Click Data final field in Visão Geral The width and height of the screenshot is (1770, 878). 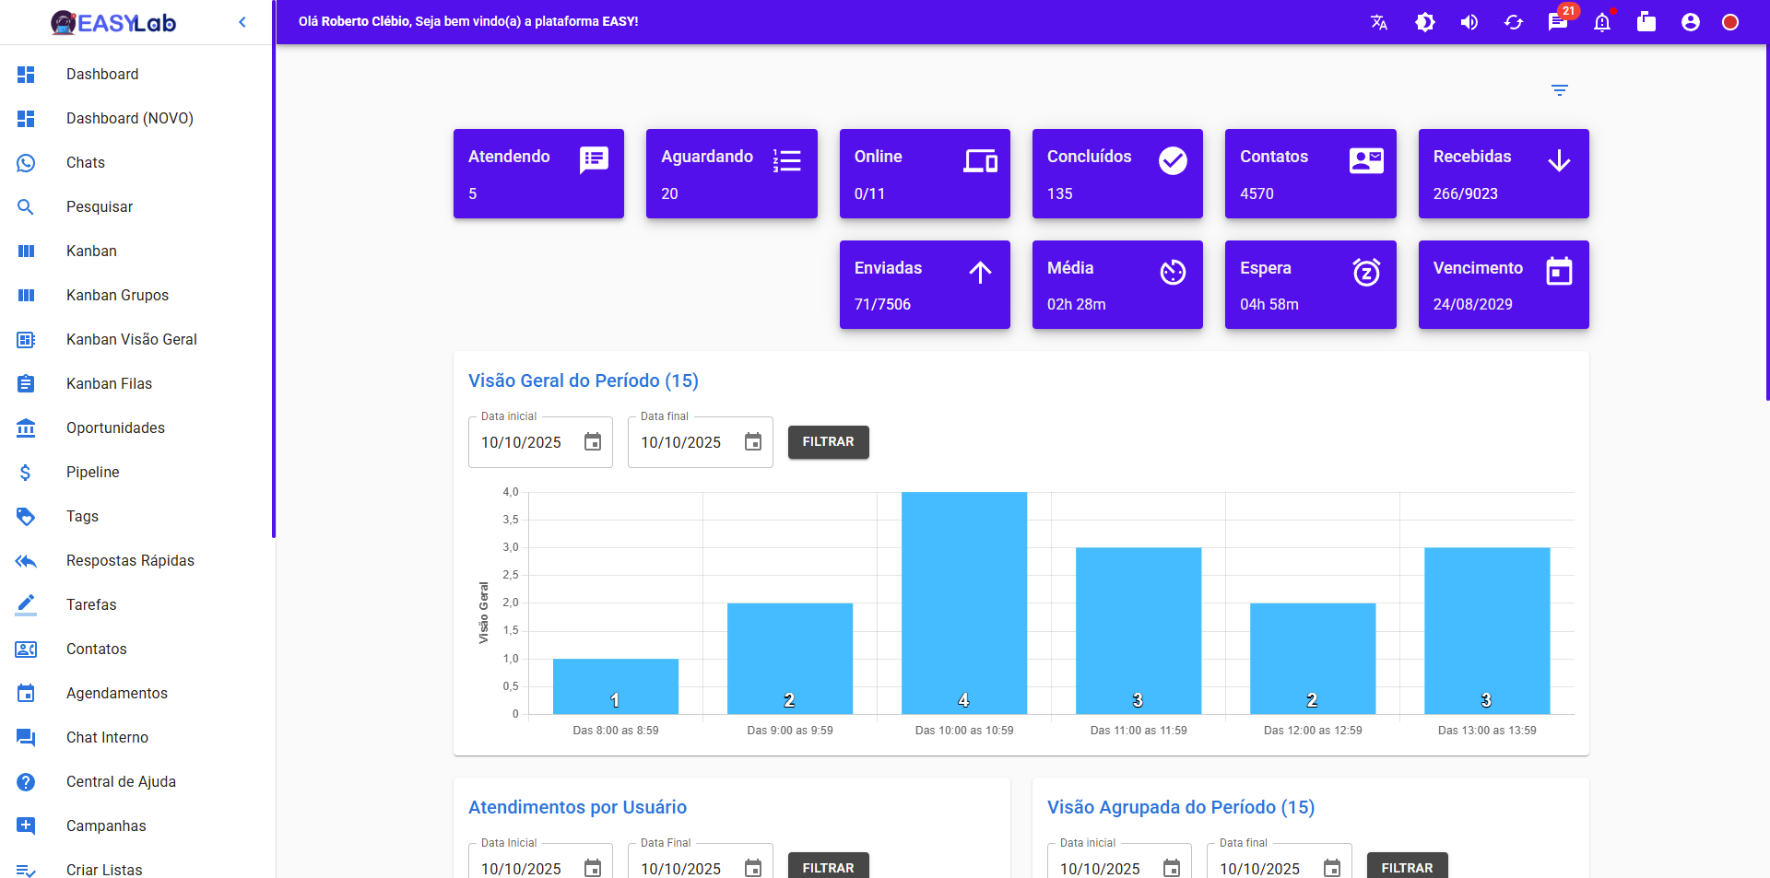coord(701,442)
